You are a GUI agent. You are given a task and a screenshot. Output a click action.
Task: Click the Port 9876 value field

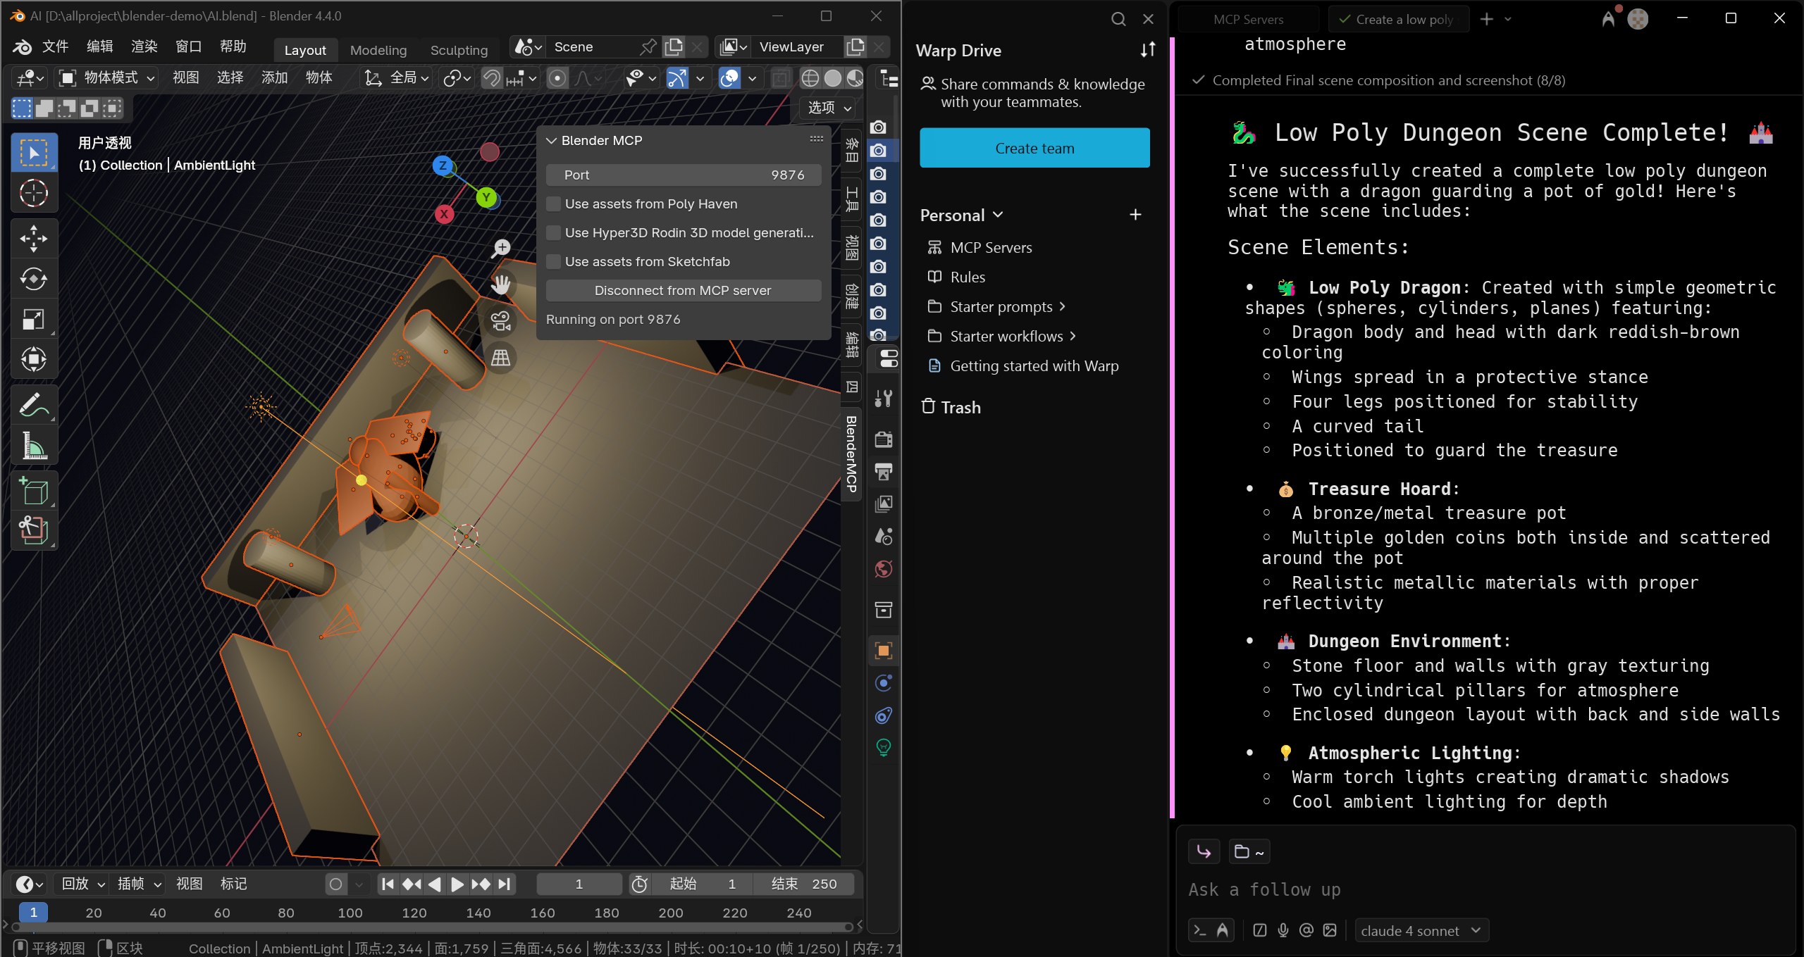click(683, 175)
